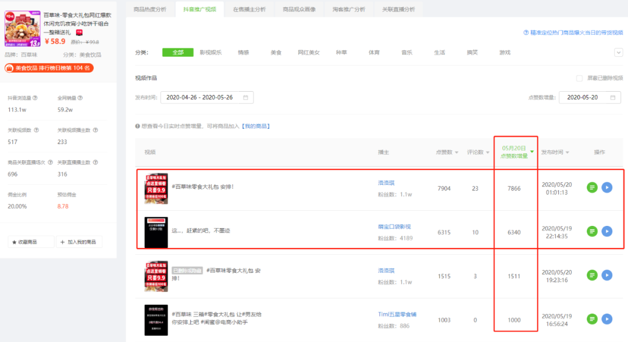Click help icon beside 关联视频数
The image size is (628, 342).
37,130
